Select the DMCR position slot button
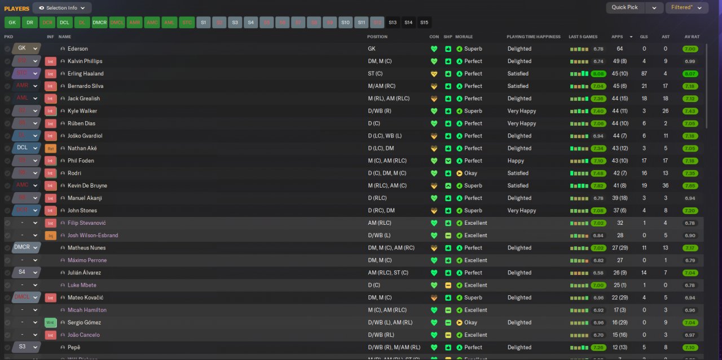The width and height of the screenshot is (722, 360). point(99,23)
